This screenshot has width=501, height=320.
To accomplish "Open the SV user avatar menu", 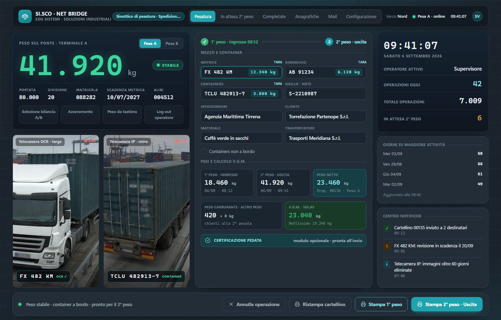I will coord(477,16).
